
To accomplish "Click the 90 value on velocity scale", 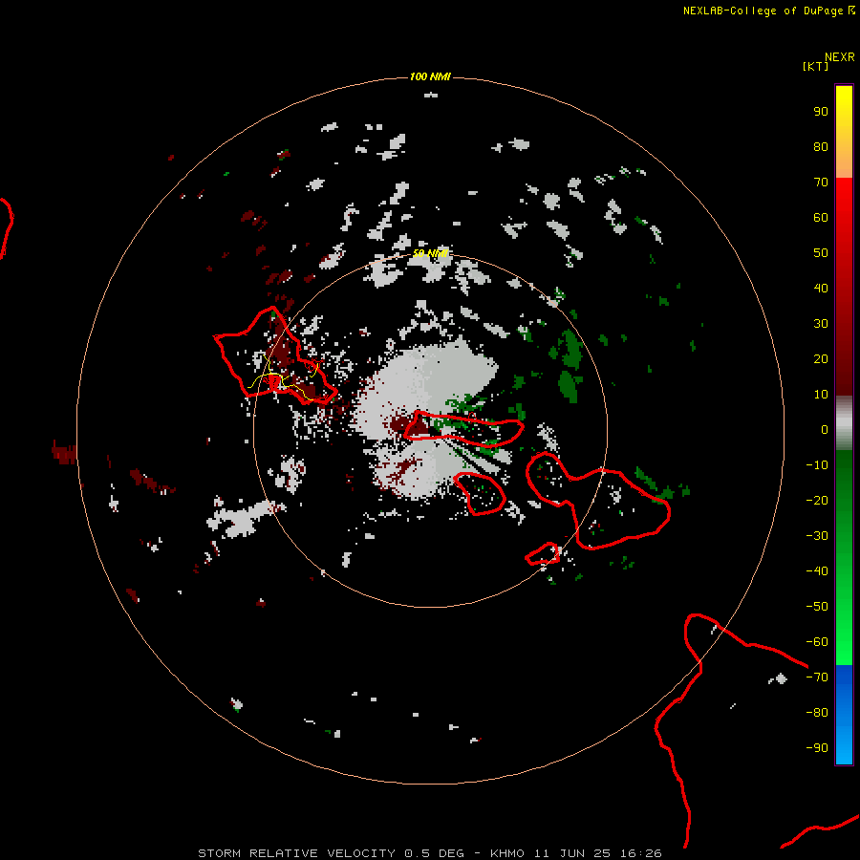I will 821,112.
